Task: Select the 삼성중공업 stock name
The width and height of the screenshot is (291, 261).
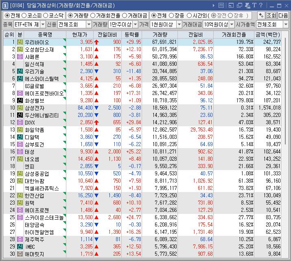Action: click(x=37, y=174)
